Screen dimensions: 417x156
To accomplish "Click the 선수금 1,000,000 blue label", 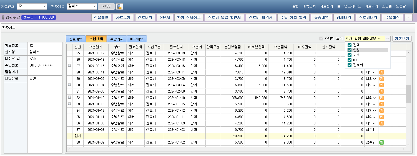I will coord(39,17).
